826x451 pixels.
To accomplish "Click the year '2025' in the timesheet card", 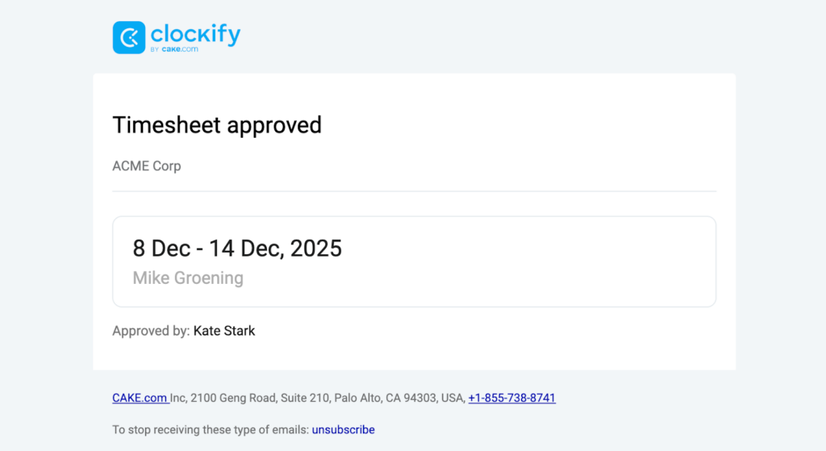I will [315, 248].
